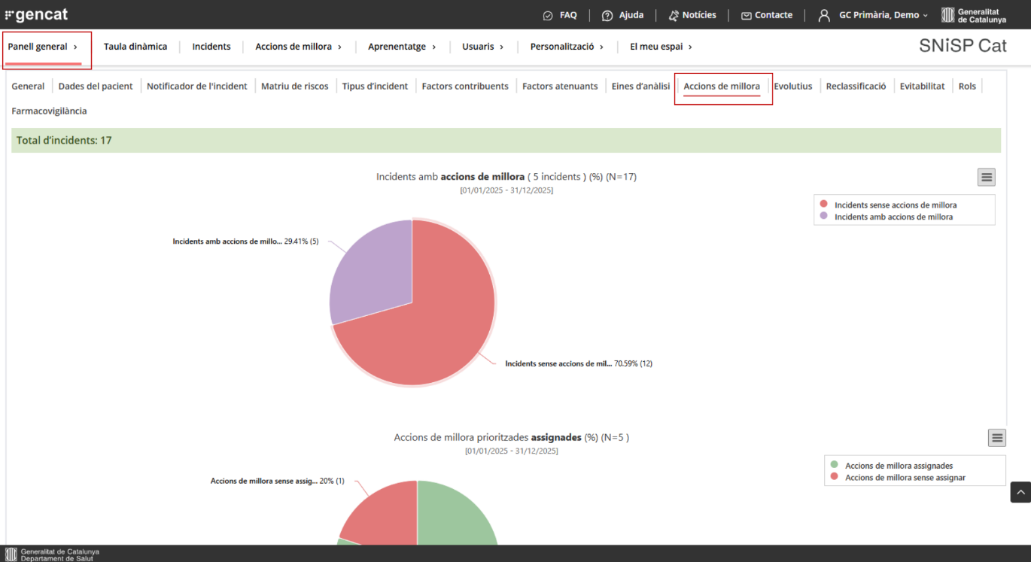Switch to the Dades del pacient tab
Viewport: 1031px width, 562px height.
click(x=96, y=87)
